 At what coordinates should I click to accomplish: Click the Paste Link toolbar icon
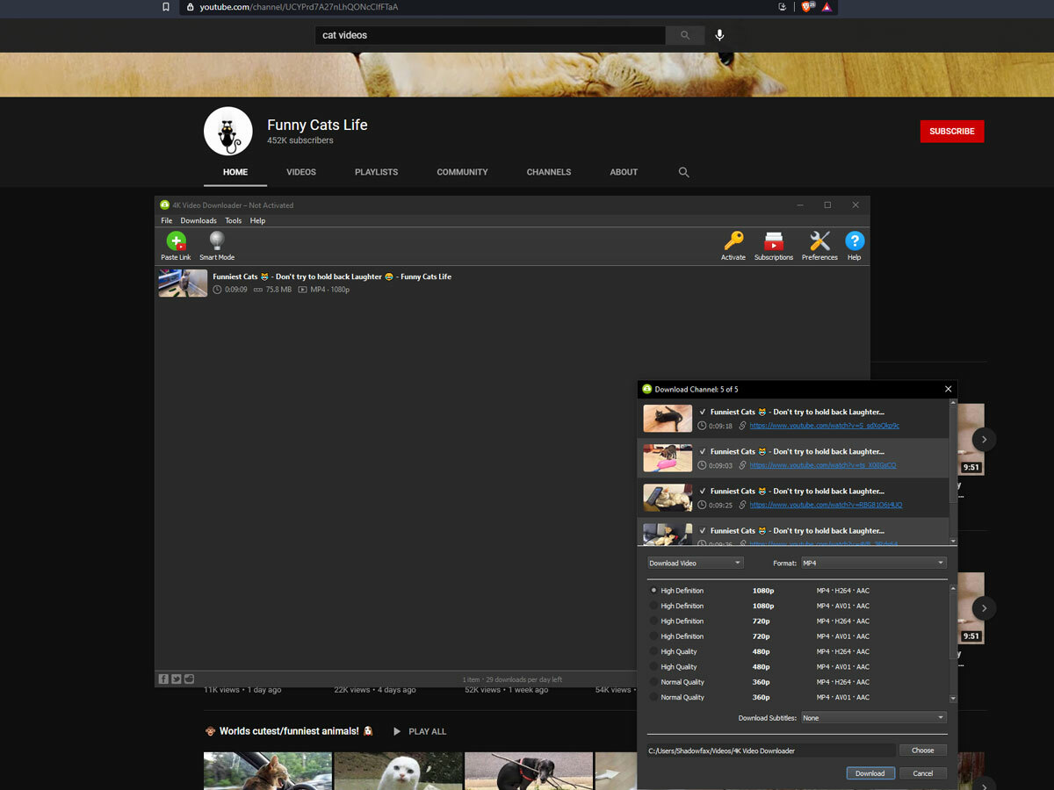(x=176, y=241)
